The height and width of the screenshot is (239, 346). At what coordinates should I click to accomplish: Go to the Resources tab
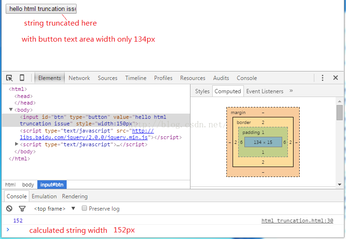[x=193, y=78]
